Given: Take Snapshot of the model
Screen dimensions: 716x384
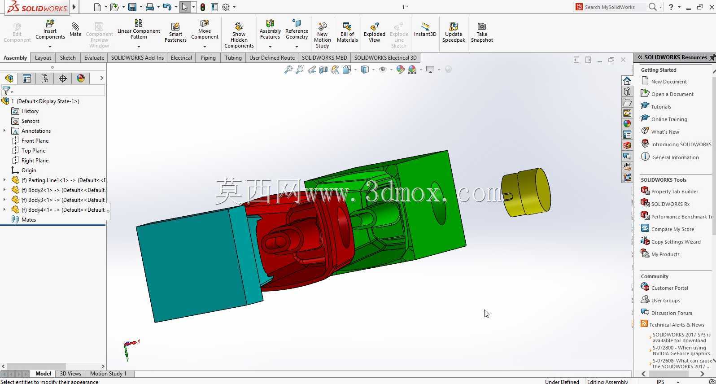Looking at the screenshot, I should 482,32.
